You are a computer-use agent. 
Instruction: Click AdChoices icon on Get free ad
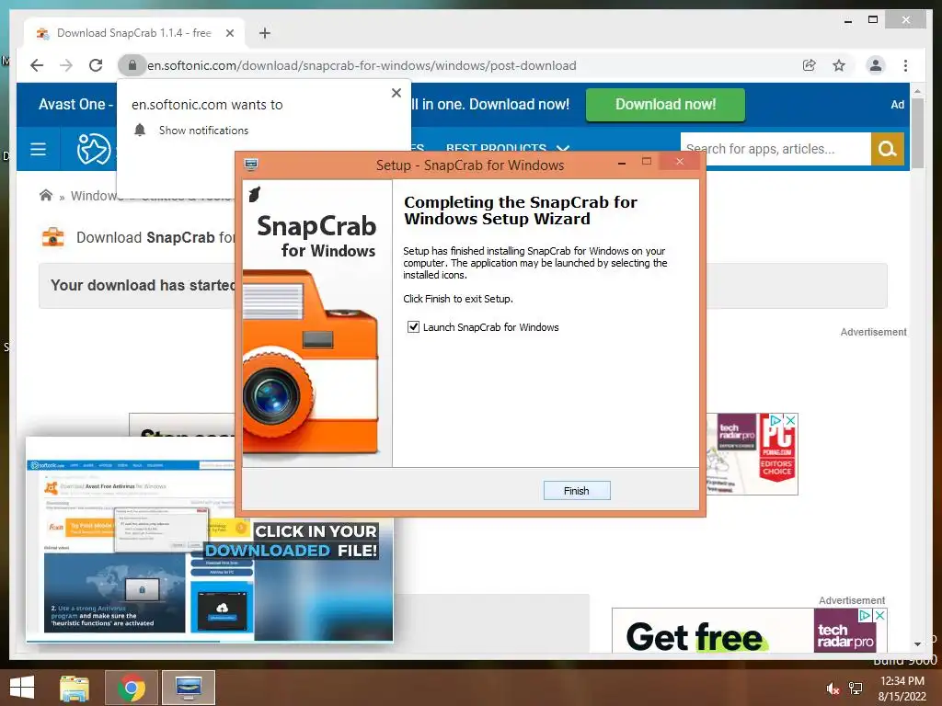point(865,615)
